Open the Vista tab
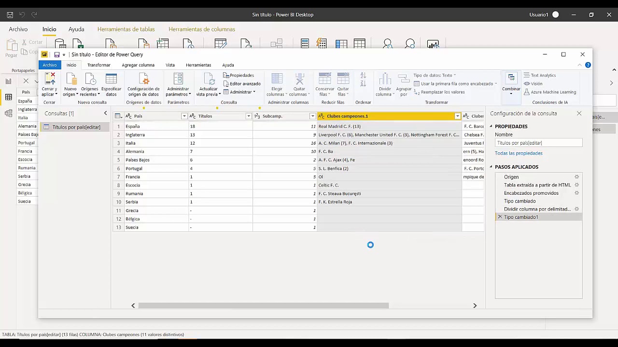The width and height of the screenshot is (618, 347). [170, 65]
